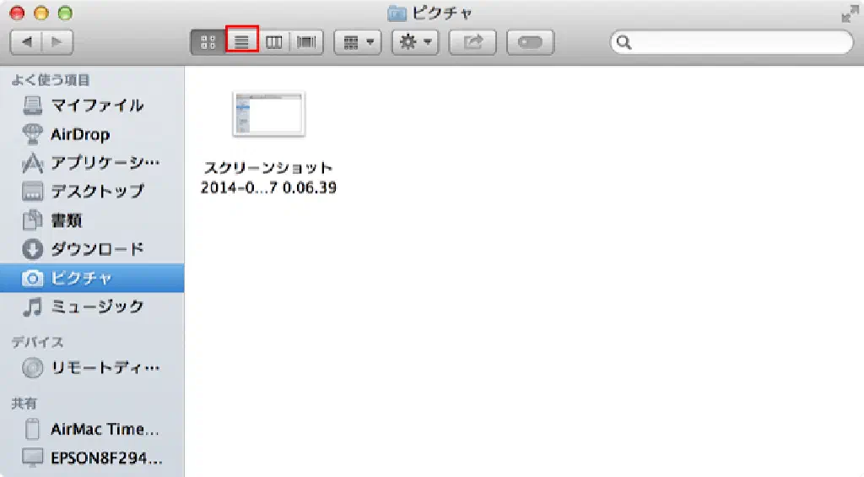Switch to list view in toolbar

pos(241,42)
